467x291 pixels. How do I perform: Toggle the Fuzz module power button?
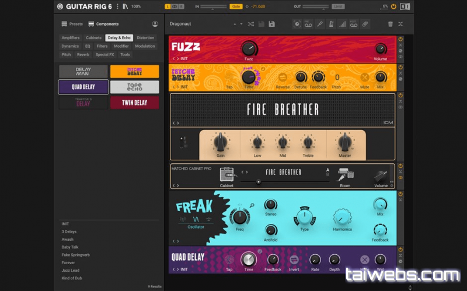pyautogui.click(x=400, y=39)
